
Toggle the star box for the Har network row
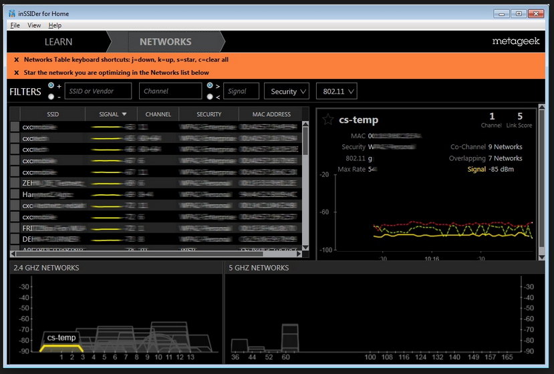[15, 194]
